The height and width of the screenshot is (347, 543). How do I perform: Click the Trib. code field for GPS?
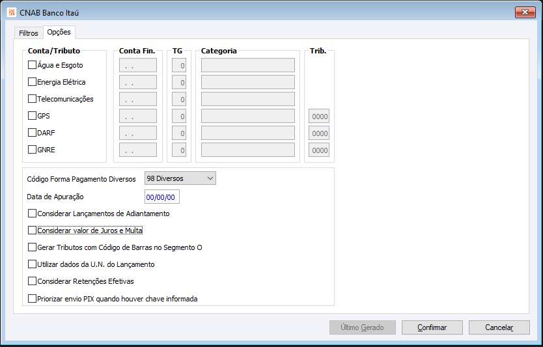[319, 116]
